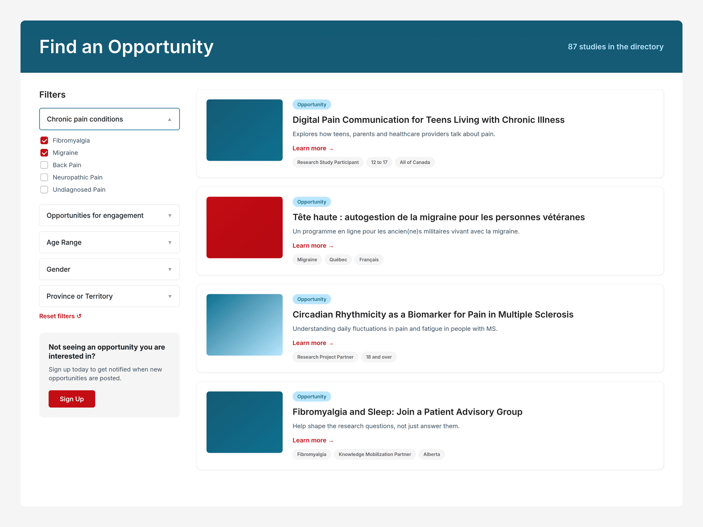703x527 pixels.
Task: Uncheck the Fibromyalgia checkbox
Action: [44, 141]
